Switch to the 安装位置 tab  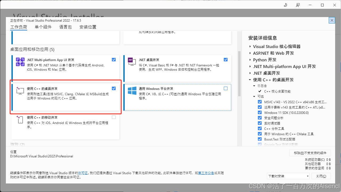click(88, 27)
